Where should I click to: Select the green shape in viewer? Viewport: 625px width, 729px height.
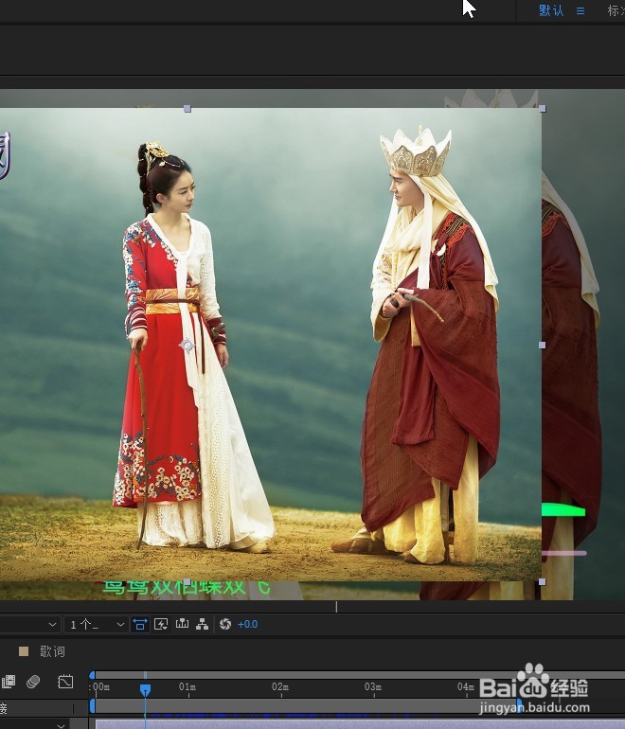[563, 510]
